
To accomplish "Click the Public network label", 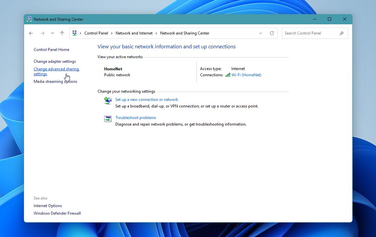I will 117,75.
